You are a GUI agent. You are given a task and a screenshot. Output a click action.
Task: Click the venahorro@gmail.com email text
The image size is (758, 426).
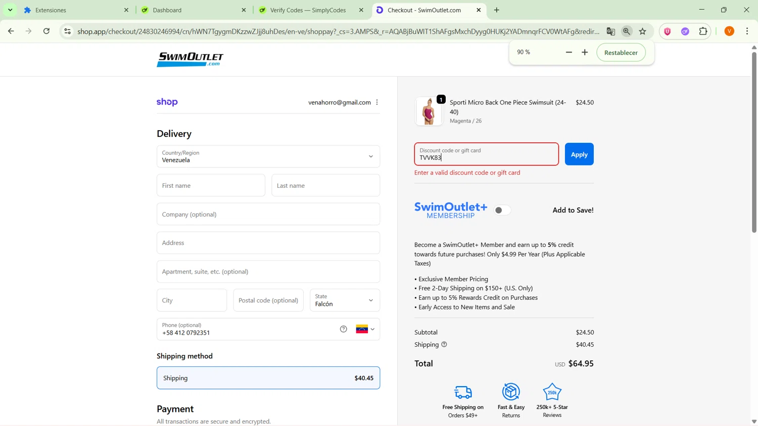pos(340,102)
